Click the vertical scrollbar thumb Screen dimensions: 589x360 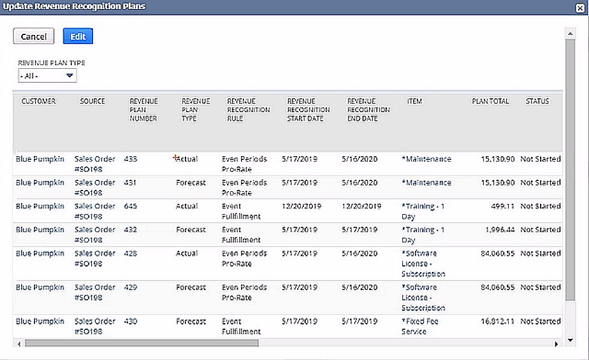click(x=570, y=169)
